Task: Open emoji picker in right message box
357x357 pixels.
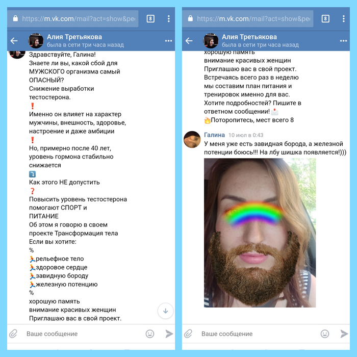Action: 325,334
